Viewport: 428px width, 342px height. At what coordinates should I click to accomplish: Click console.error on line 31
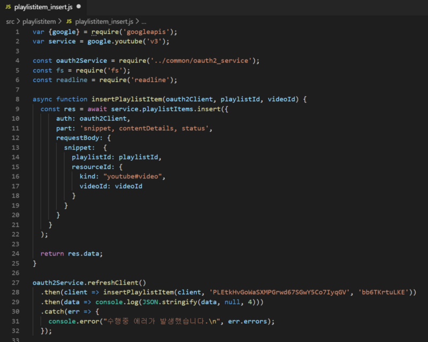point(74,322)
